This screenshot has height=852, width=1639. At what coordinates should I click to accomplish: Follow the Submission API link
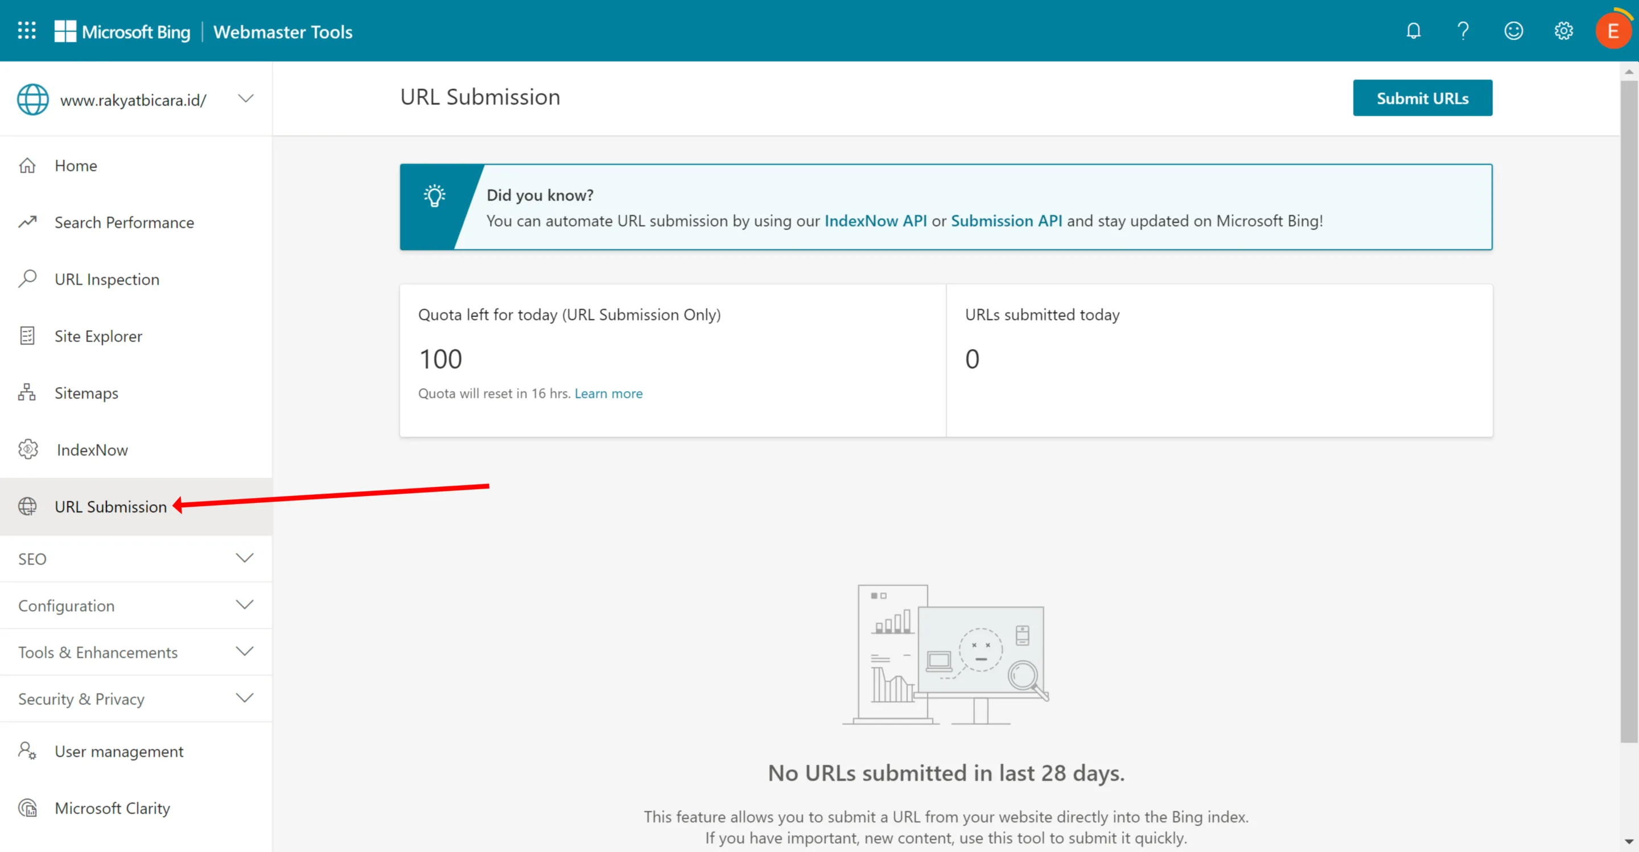(x=1006, y=221)
